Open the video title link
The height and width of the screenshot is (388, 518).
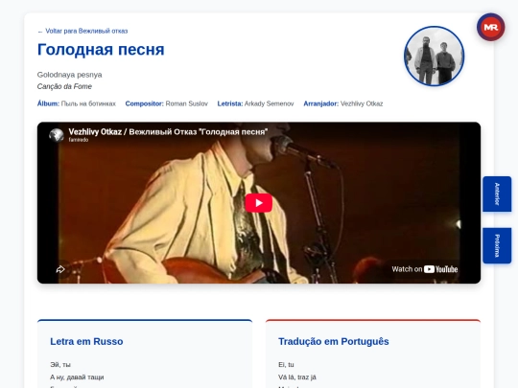168,131
